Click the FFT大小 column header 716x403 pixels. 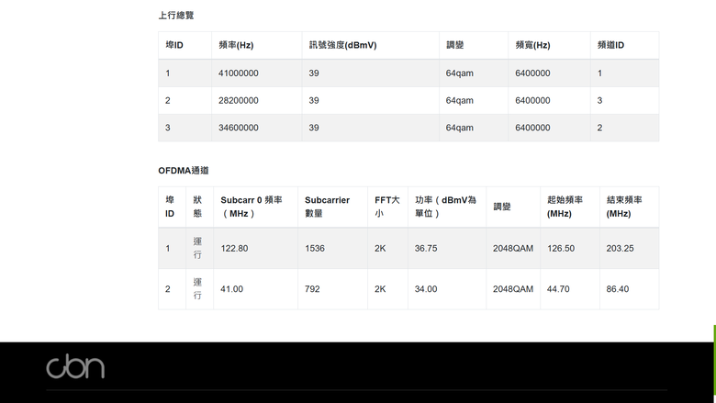click(387, 207)
